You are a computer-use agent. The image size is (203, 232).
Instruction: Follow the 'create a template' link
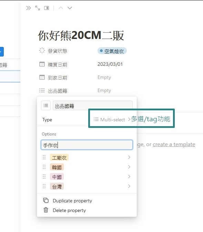[x=174, y=144]
